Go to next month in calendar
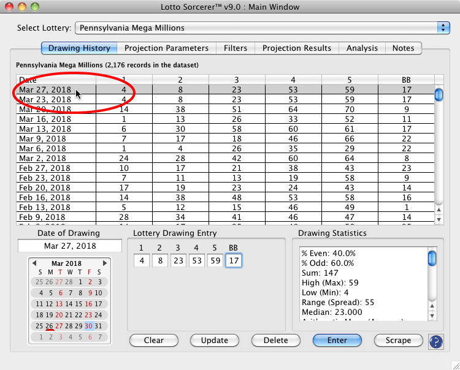 tap(104, 263)
